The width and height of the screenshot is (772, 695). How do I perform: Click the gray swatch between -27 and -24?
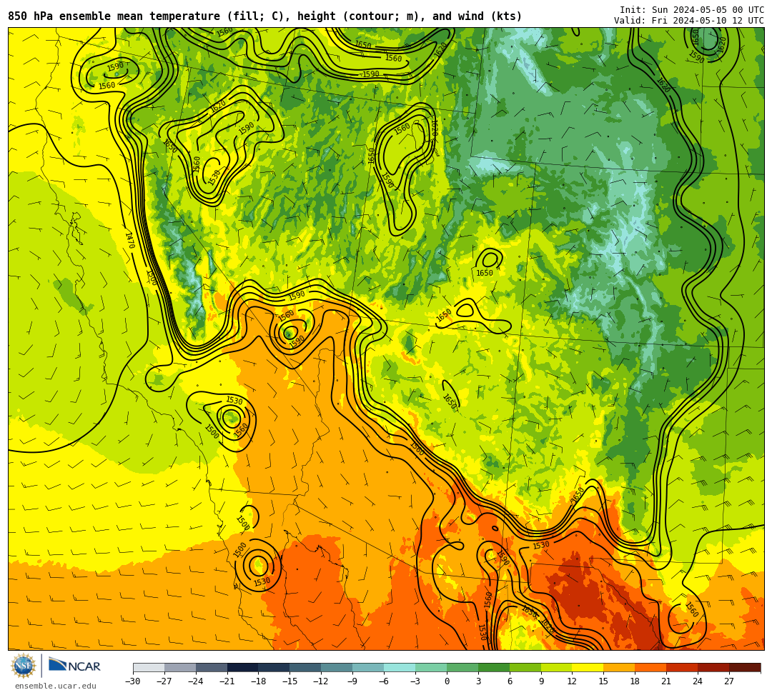tap(180, 667)
